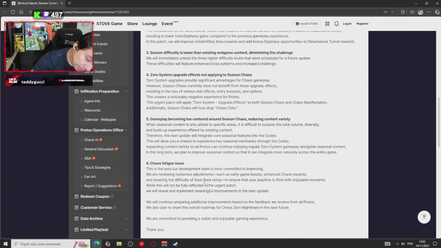
Task: Open Steam from the taskbar
Action: click(x=175, y=244)
